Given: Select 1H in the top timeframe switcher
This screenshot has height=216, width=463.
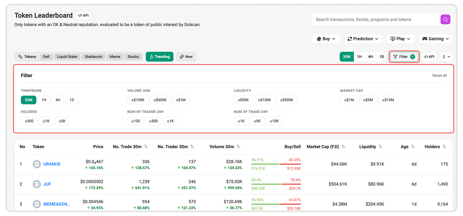Looking at the screenshot, I should point(359,57).
